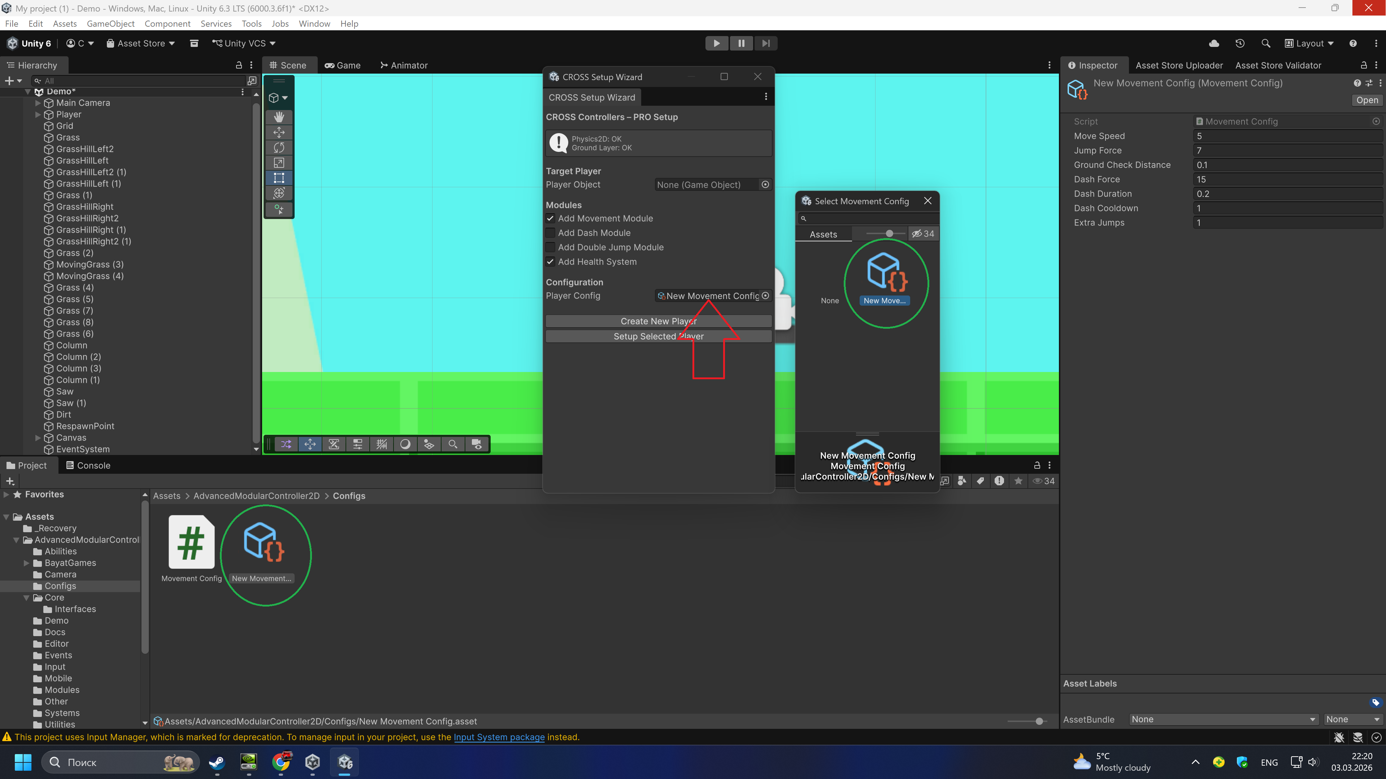Toggle Add Movement Module checkbox
This screenshot has height=779, width=1386.
550,218
